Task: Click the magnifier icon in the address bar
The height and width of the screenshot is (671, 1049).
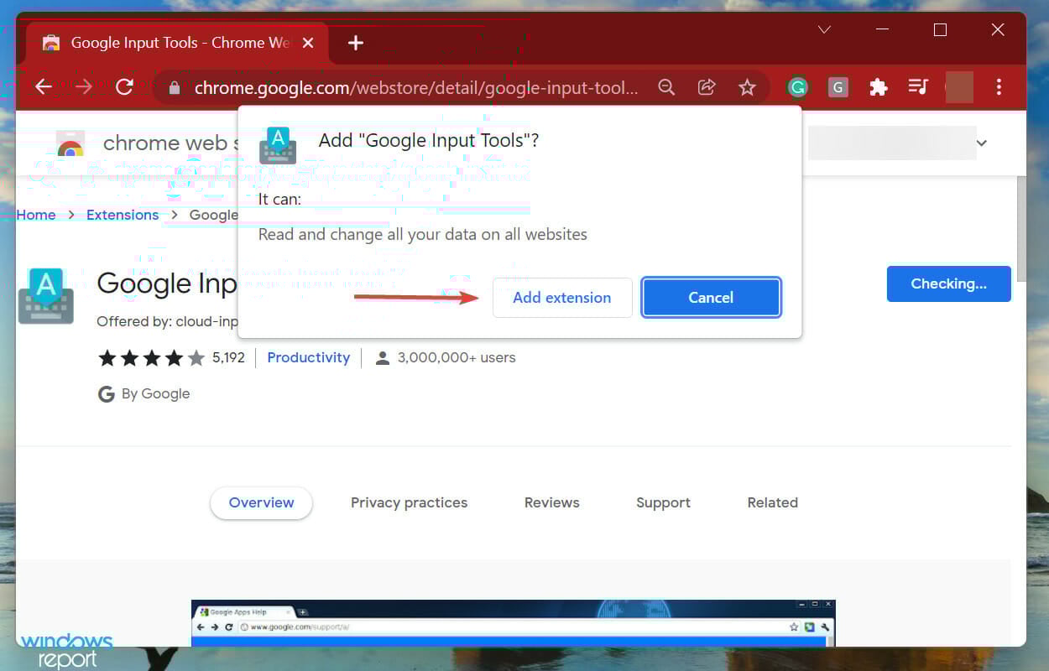Action: 666,86
